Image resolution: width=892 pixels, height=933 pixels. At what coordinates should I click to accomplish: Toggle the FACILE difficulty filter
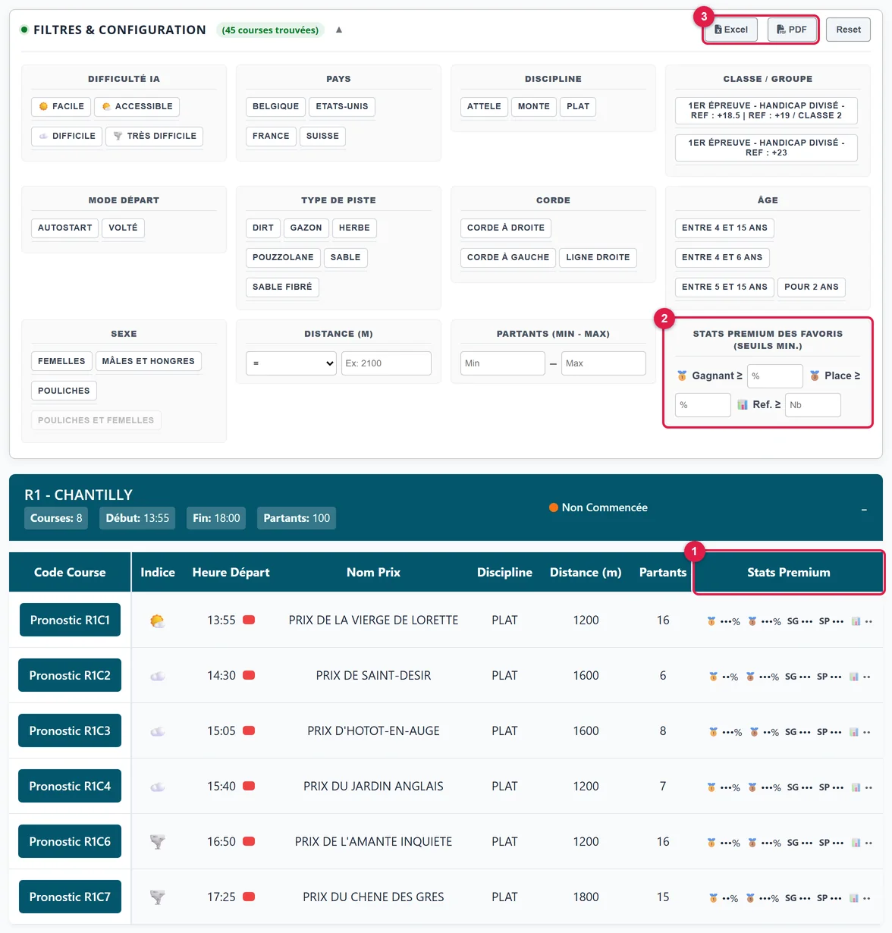coord(61,107)
